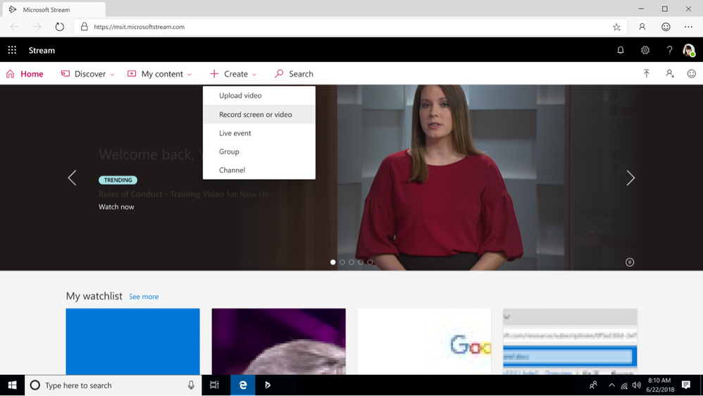Click the browser forward arrow
The height and width of the screenshot is (396, 703).
[x=37, y=27]
